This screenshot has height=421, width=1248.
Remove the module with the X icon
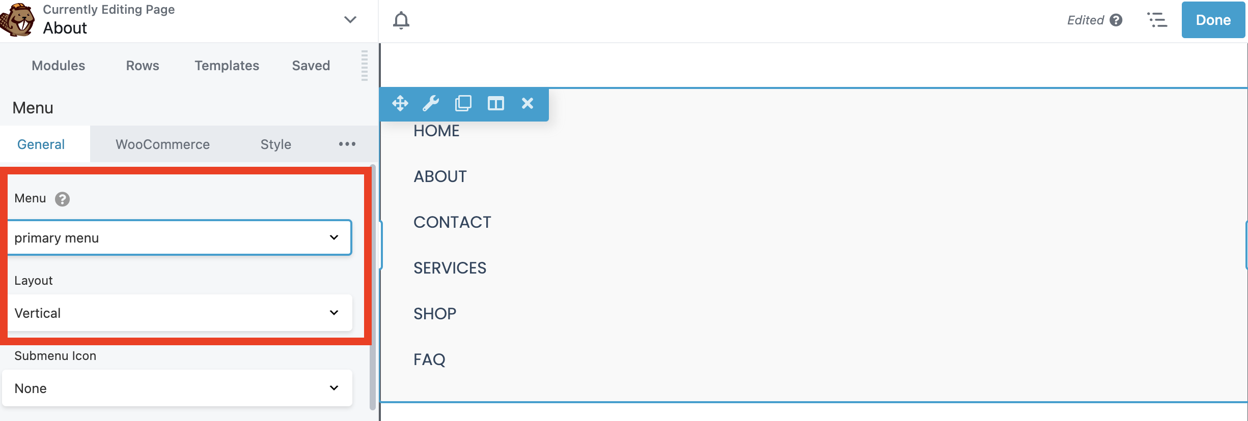(x=527, y=103)
